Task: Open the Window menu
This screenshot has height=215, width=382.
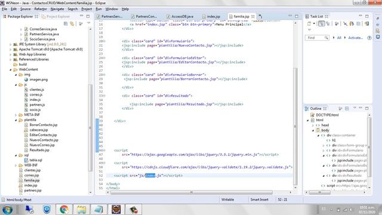Action: 112,9
